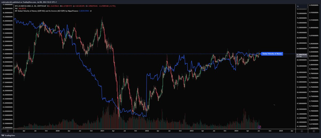The height and width of the screenshot is (138, 321).
Task: Click the 61.89607034% current price label
Action: (x=302, y=54)
